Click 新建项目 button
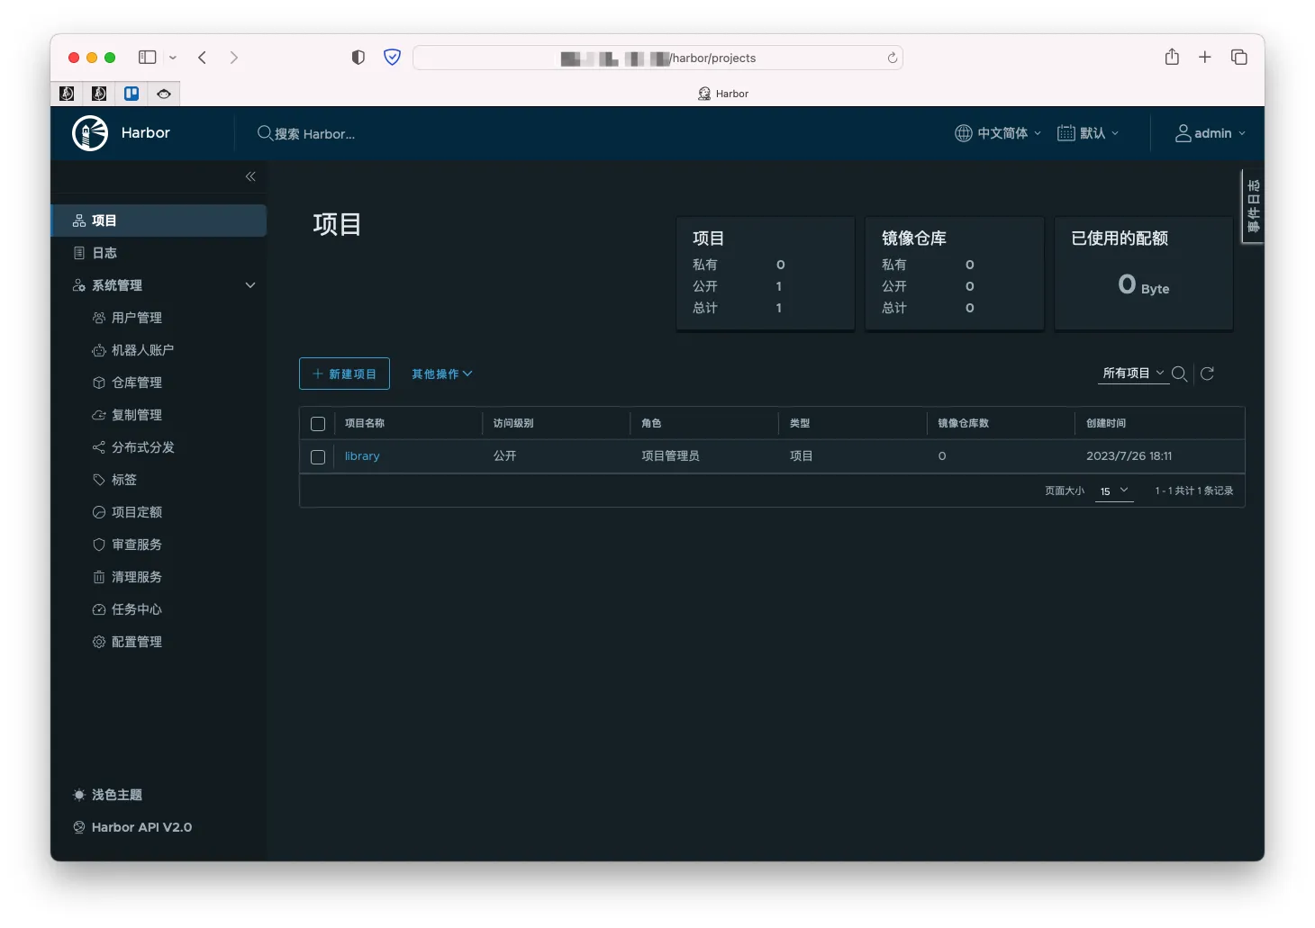The width and height of the screenshot is (1315, 928). [344, 374]
